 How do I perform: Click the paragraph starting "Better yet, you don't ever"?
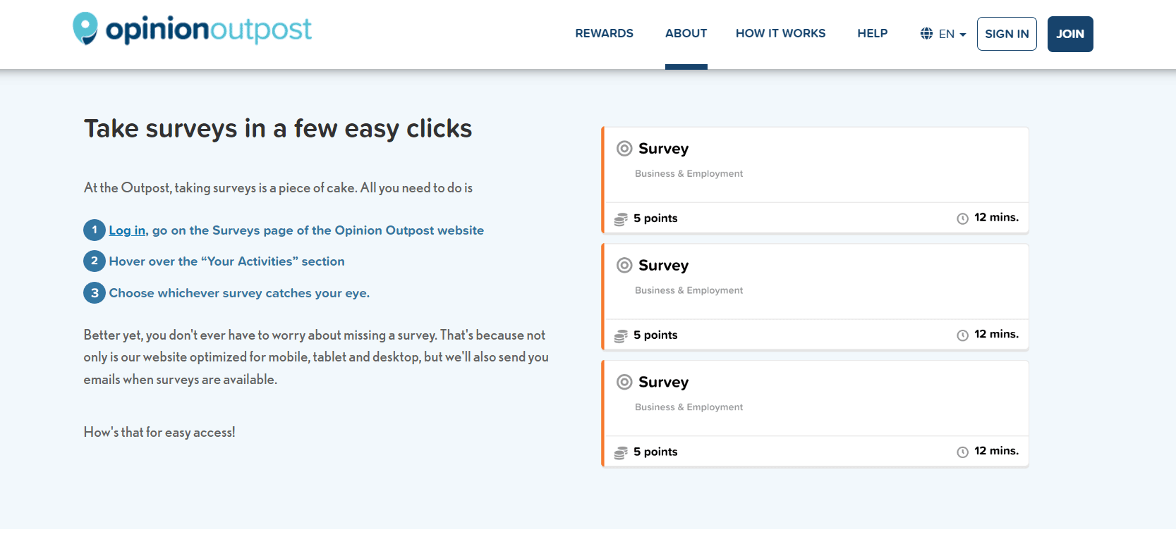tap(316, 357)
